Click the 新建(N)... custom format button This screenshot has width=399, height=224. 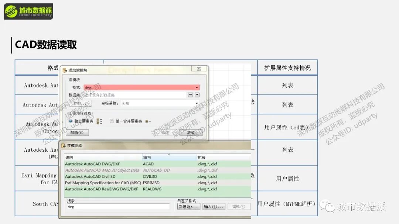(188, 207)
